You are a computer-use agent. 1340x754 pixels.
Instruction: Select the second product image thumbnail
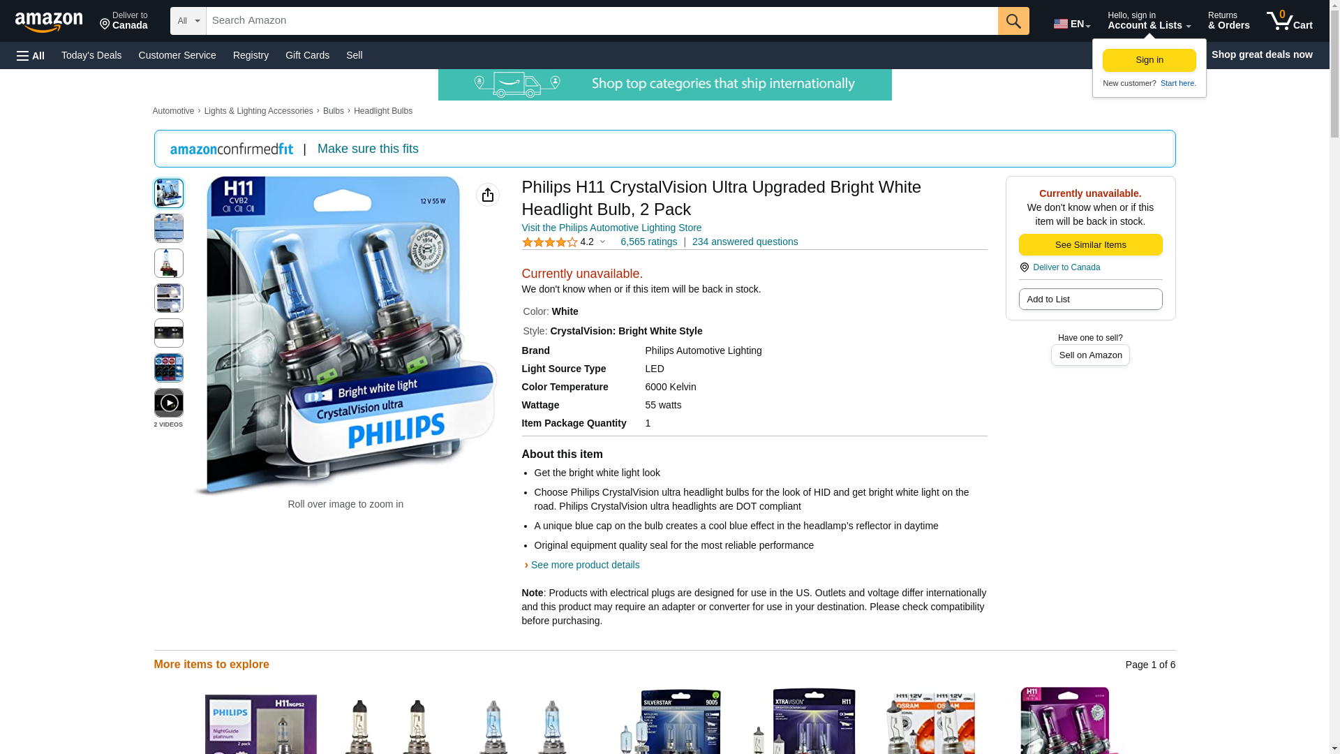168,228
